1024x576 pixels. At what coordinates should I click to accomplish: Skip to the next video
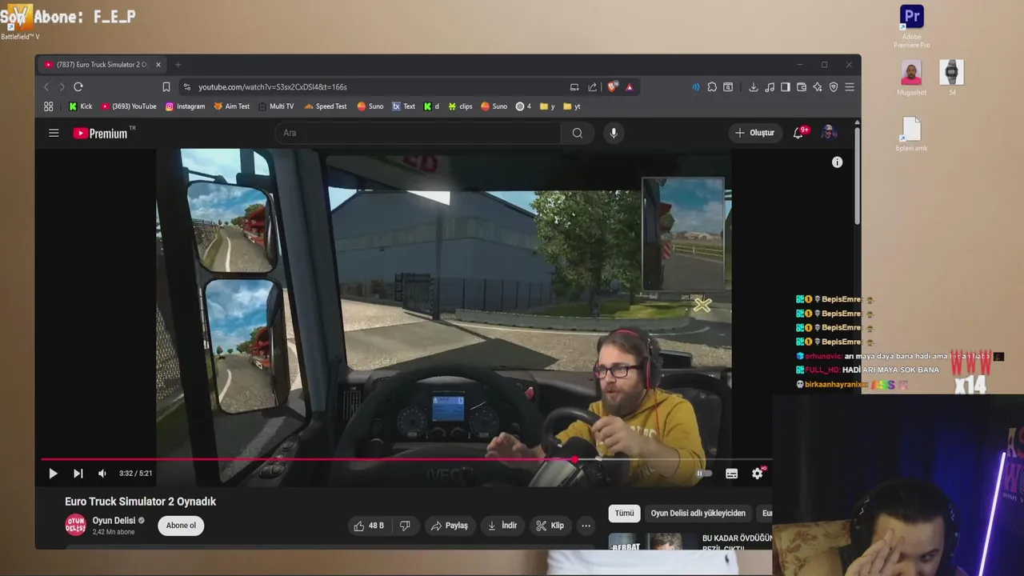tap(78, 474)
